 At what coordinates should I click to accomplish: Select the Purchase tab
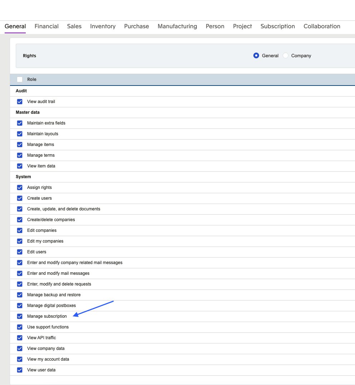point(136,26)
